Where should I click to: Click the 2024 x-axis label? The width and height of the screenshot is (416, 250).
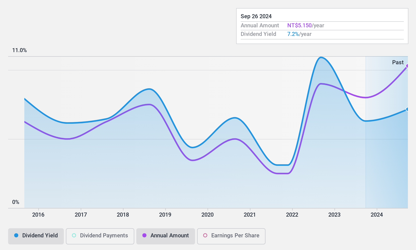[x=377, y=215]
